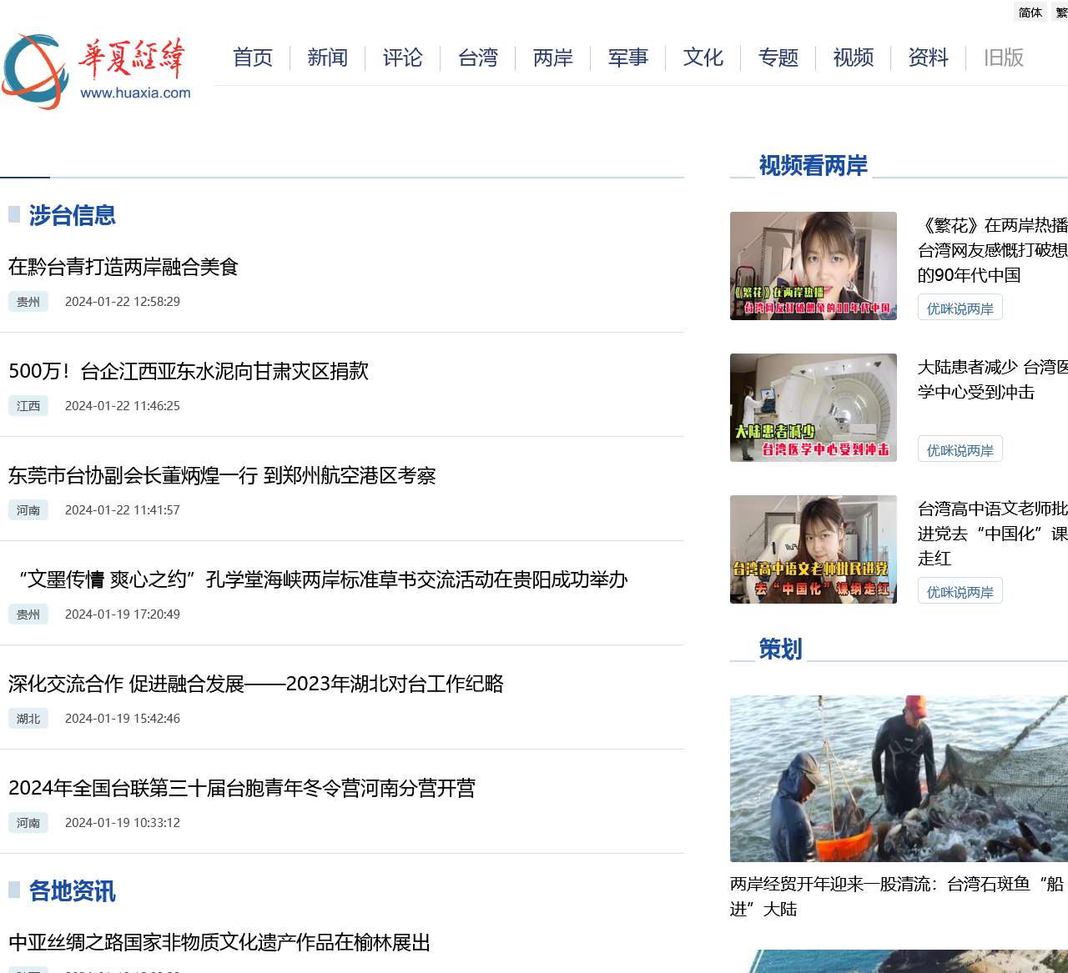1068x973 pixels.
Task: Click the 河南 tag dated 2024-01-19
Action: coord(28,823)
